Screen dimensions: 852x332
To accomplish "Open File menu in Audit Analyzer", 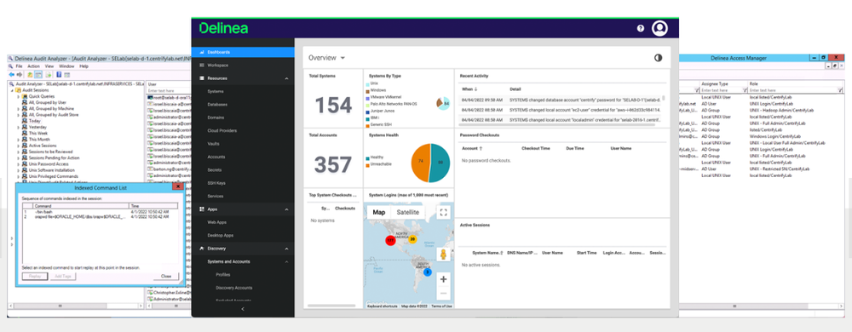I will tap(19, 66).
